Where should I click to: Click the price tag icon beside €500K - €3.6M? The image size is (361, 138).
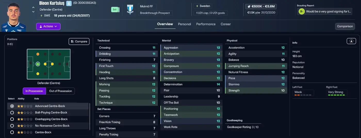[249, 6]
